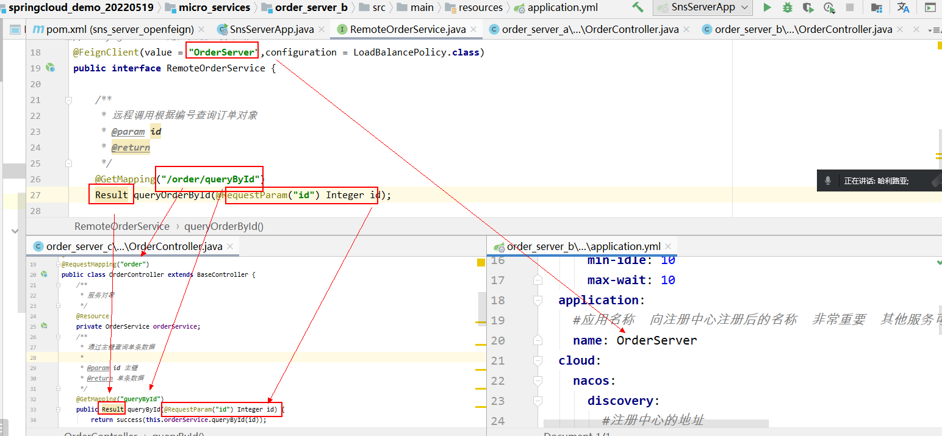Activate the order_server_b application.yml editor tab

click(x=583, y=246)
